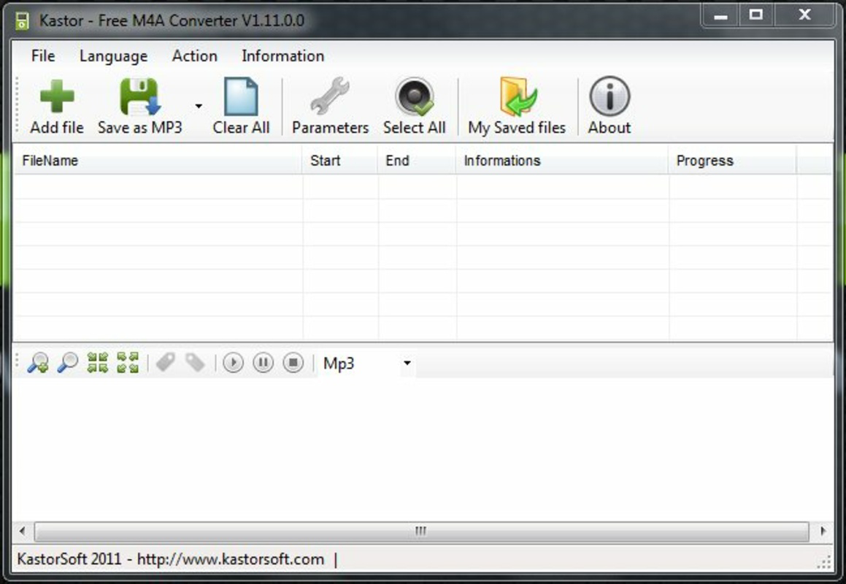Click the End column header

point(417,161)
